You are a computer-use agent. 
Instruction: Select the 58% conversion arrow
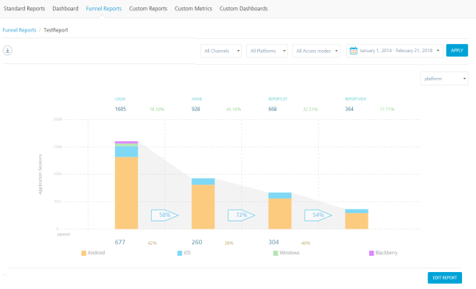pyautogui.click(x=164, y=215)
